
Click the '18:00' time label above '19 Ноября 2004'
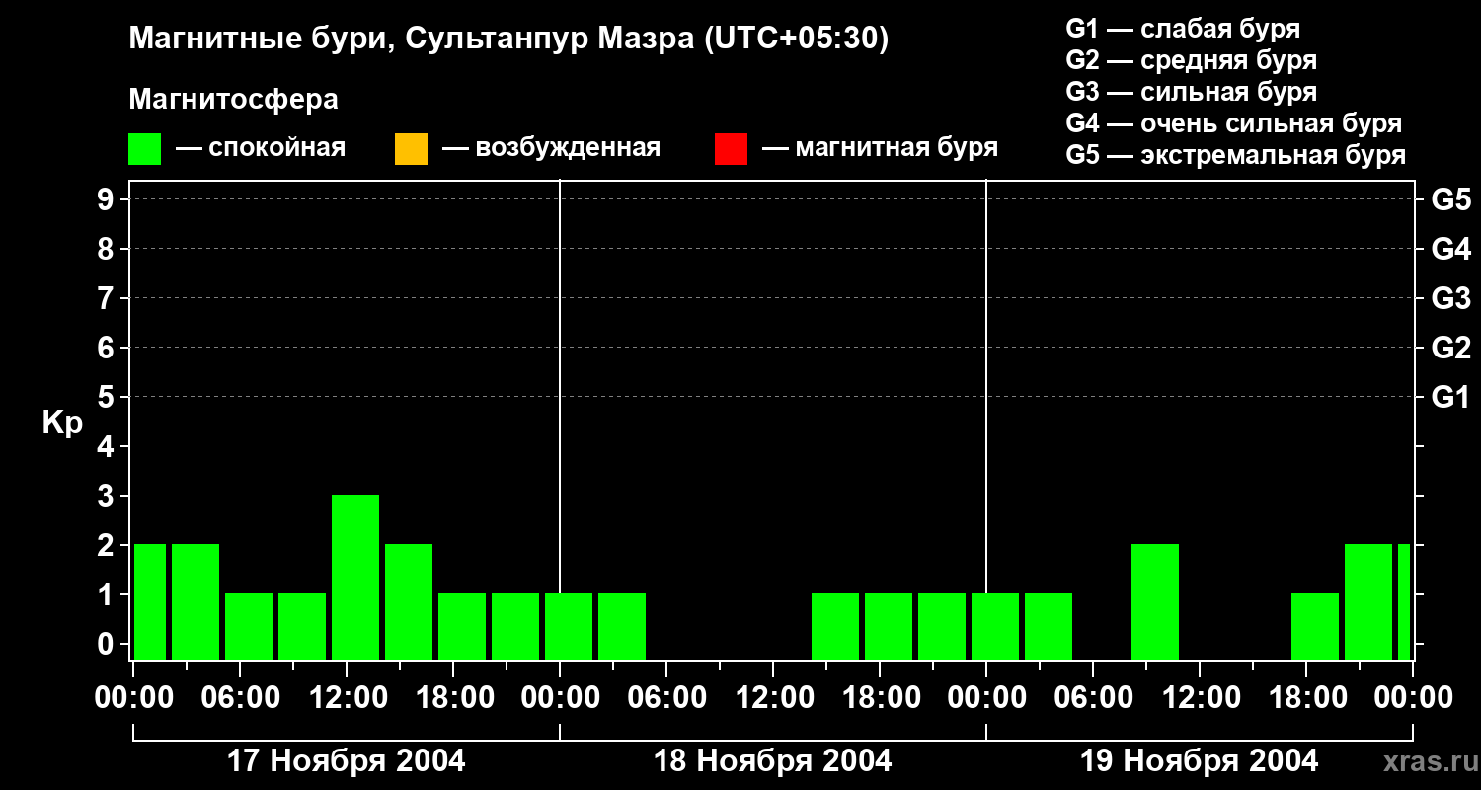(1306, 698)
